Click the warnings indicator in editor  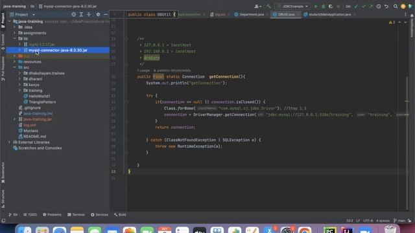(x=392, y=23)
